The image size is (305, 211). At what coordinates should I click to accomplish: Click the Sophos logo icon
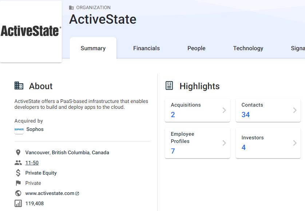pos(19,130)
